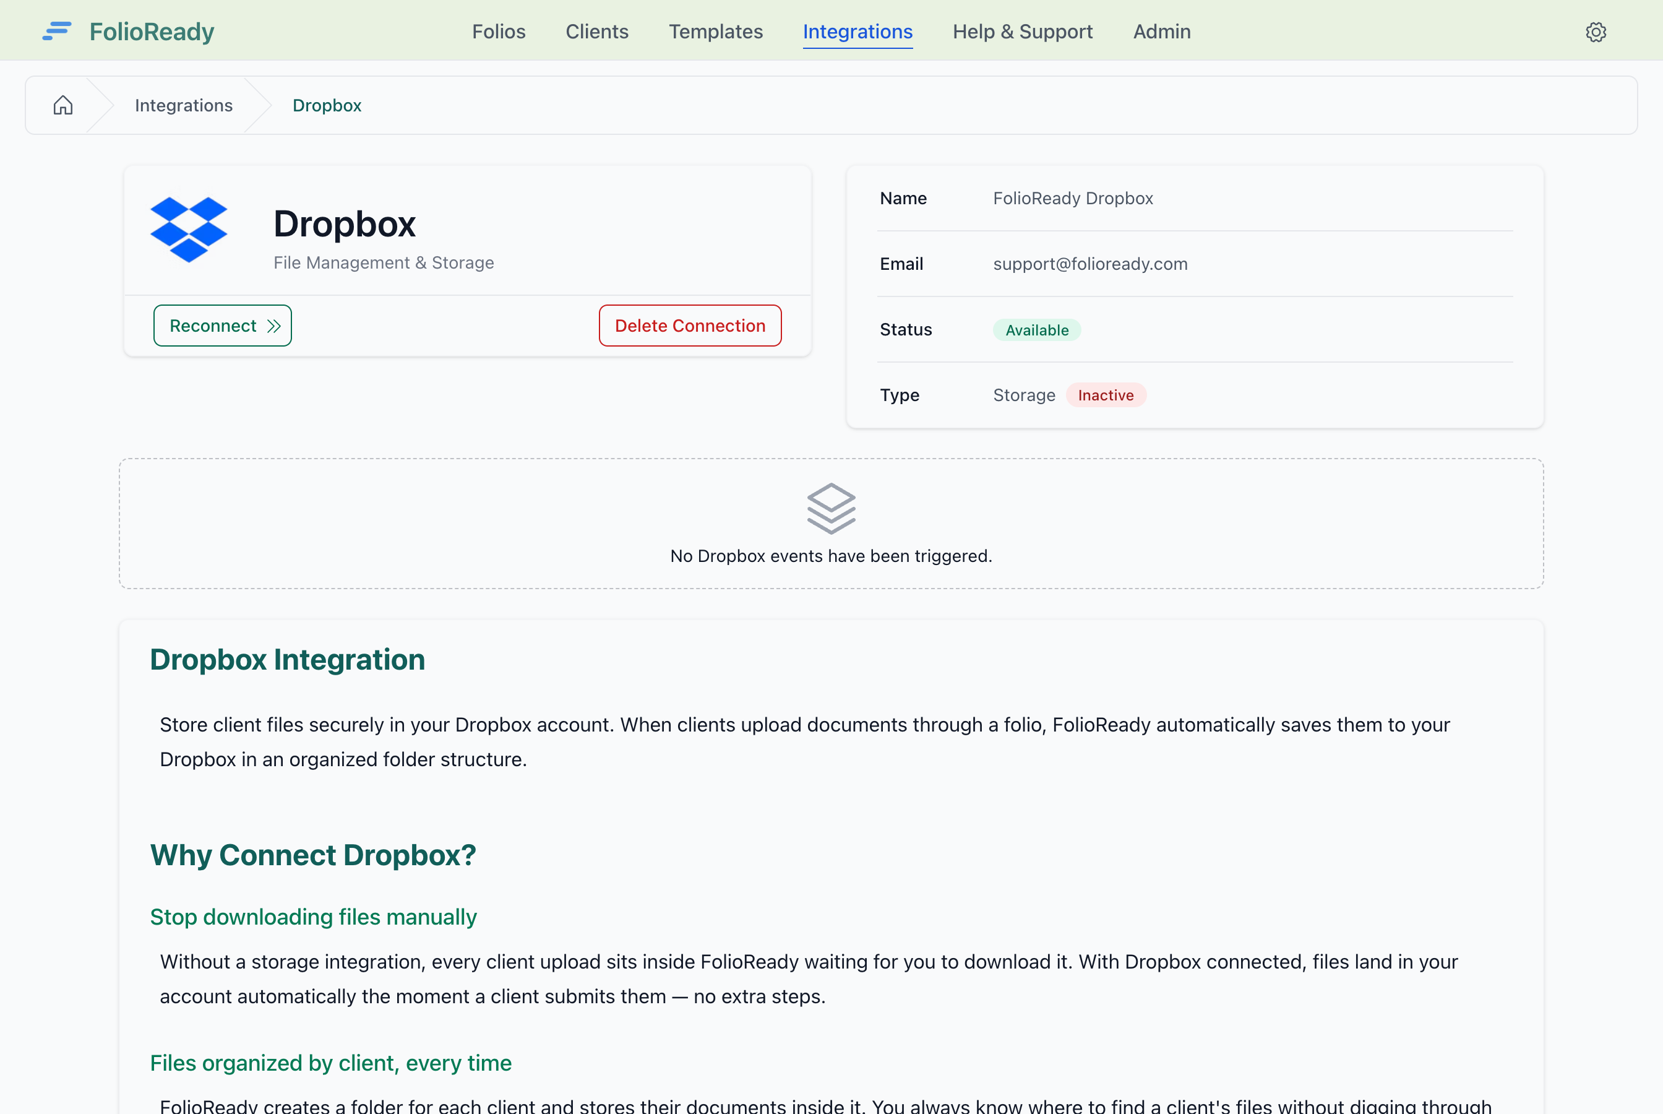The image size is (1663, 1114).
Task: Open the Clients menu
Action: click(596, 32)
